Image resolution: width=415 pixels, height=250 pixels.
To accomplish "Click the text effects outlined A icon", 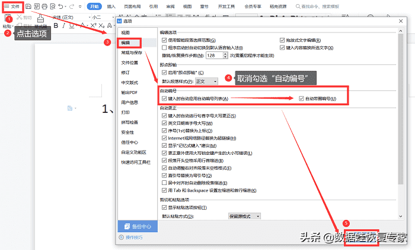I will (x=109, y=25).
